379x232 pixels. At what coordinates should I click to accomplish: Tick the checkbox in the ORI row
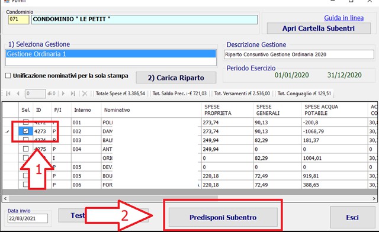click(25, 158)
